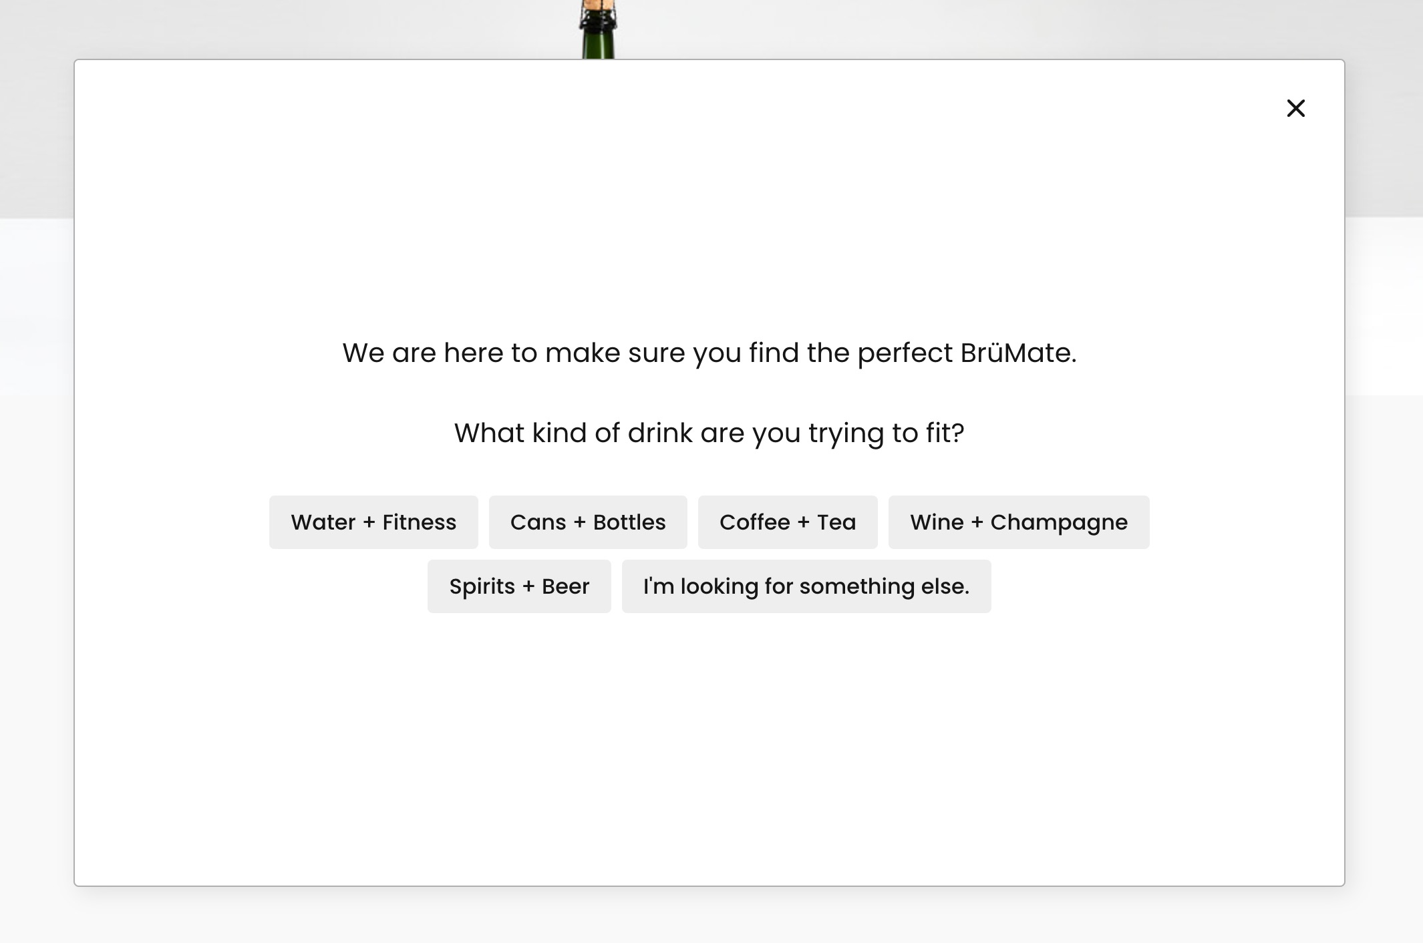Answer the quiz with Coffee + Tea

pos(788,522)
